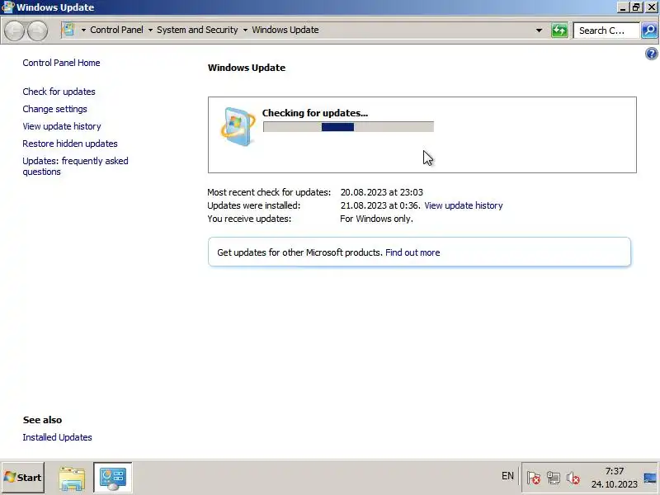
Task: Open Restore hidden updates link
Action: pos(70,144)
